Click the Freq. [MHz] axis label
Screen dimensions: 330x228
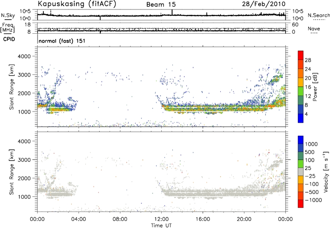click(8, 28)
